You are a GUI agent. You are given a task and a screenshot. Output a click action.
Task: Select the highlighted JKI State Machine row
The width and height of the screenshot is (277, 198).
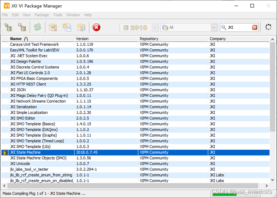pos(135,152)
